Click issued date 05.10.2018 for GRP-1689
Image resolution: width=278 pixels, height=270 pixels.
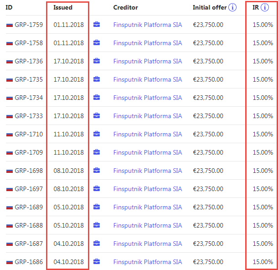click(x=69, y=207)
